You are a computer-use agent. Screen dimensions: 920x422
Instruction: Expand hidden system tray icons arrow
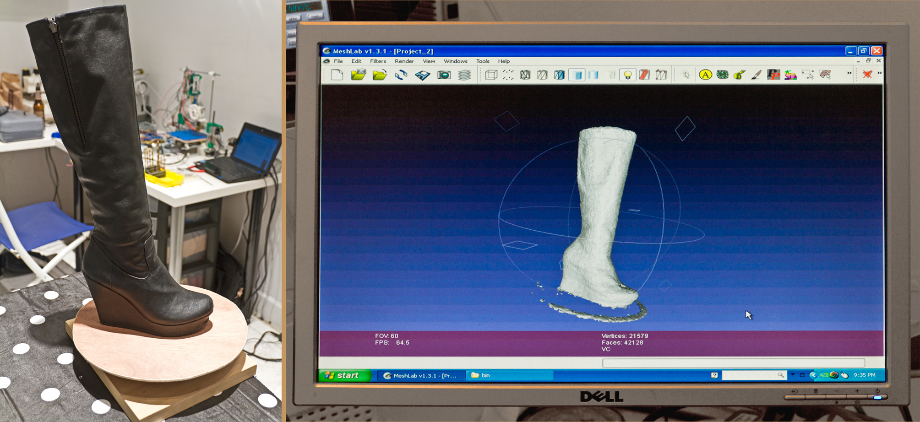[x=813, y=375]
